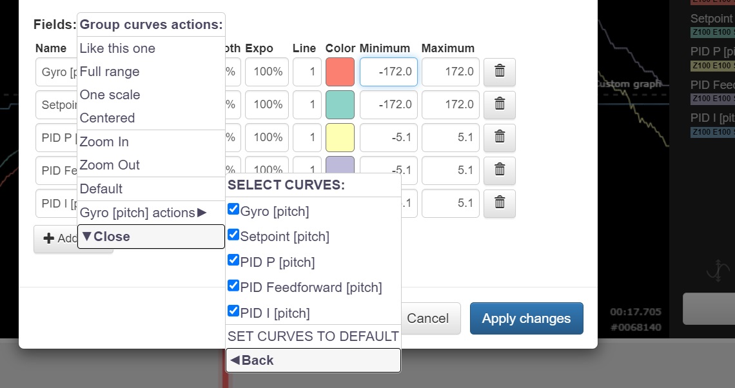Go Back from Select Curves submenu

click(313, 360)
